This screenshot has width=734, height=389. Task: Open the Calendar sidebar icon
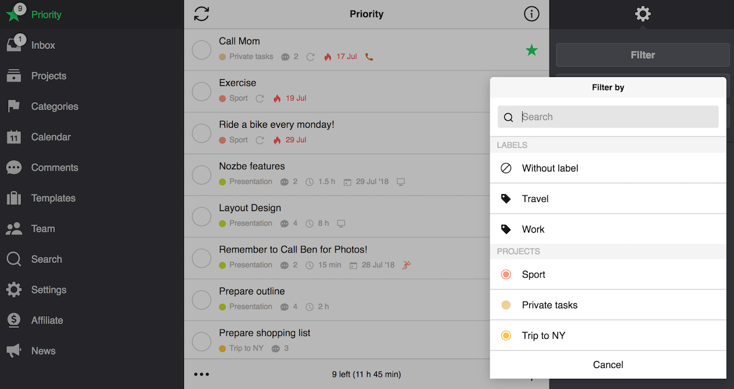[x=14, y=137]
